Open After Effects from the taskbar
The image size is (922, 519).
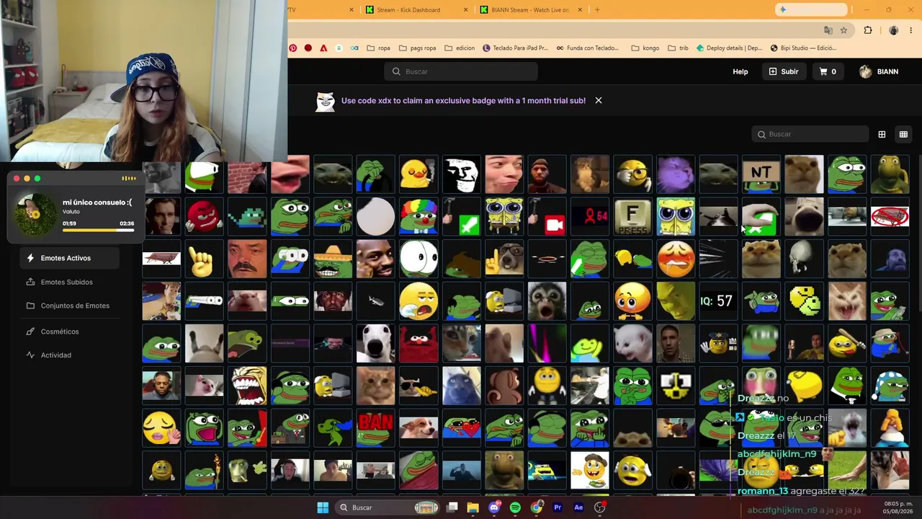click(578, 507)
